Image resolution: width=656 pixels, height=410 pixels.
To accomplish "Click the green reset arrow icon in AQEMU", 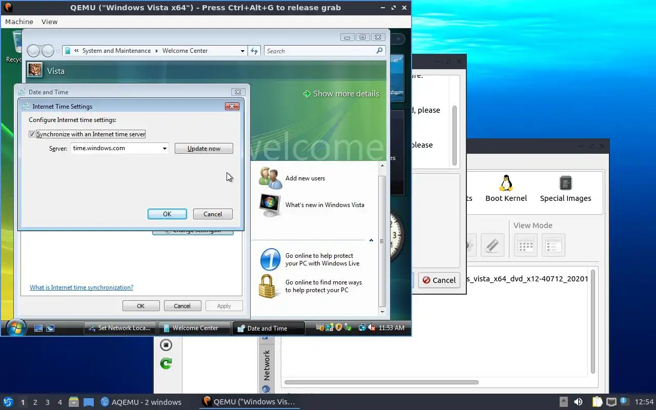I will (166, 363).
